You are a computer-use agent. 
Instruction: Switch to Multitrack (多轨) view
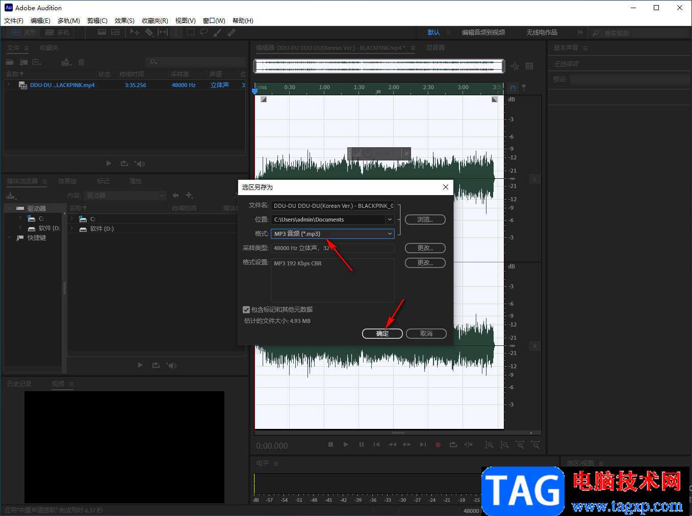[57, 32]
